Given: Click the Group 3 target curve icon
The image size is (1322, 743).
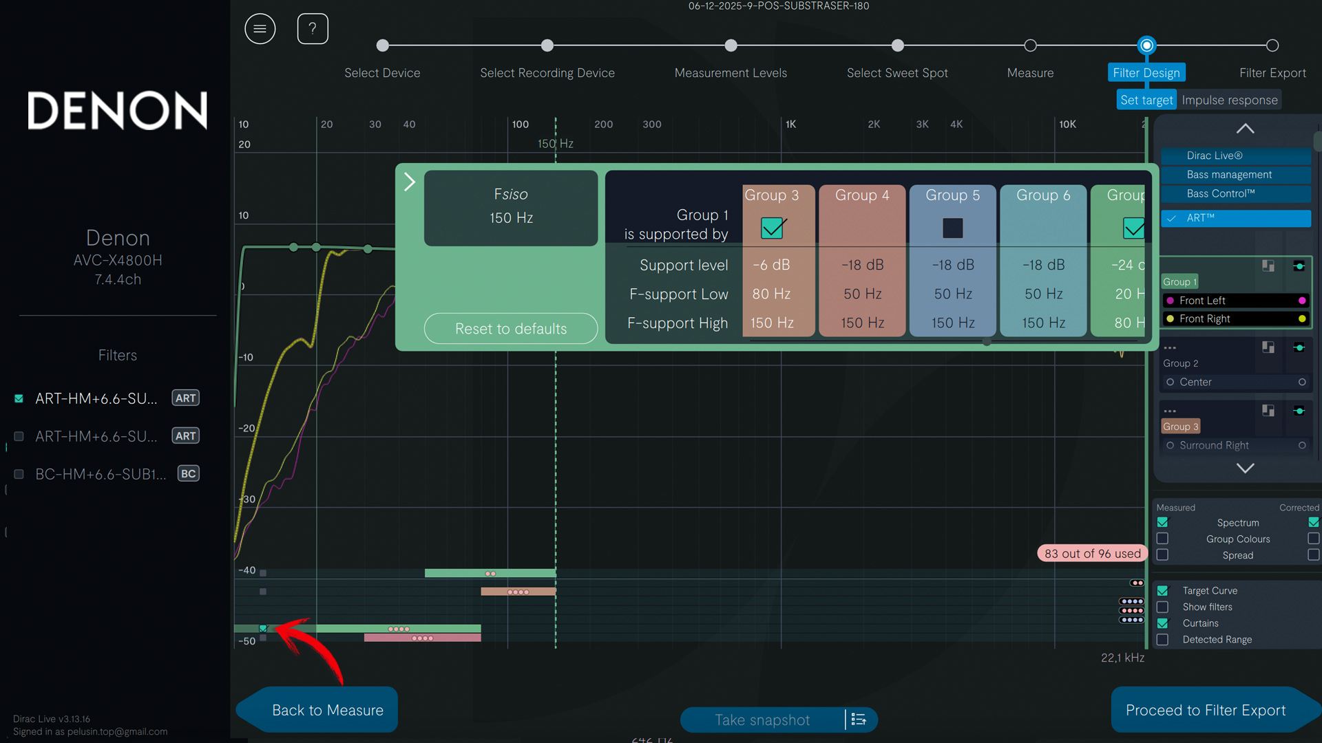Looking at the screenshot, I should pos(1268,411).
